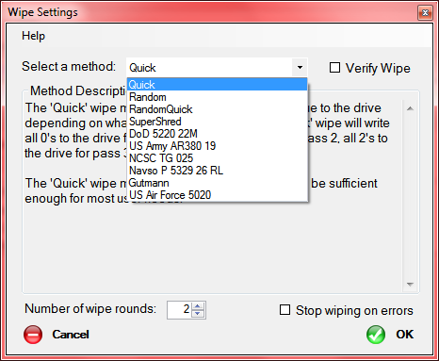Toggle Stop wiping on errors checkbox
439x361 pixels.
pos(285,310)
